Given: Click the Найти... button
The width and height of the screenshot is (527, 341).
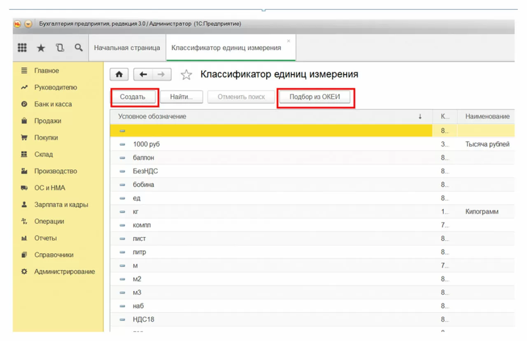Looking at the screenshot, I should [182, 97].
